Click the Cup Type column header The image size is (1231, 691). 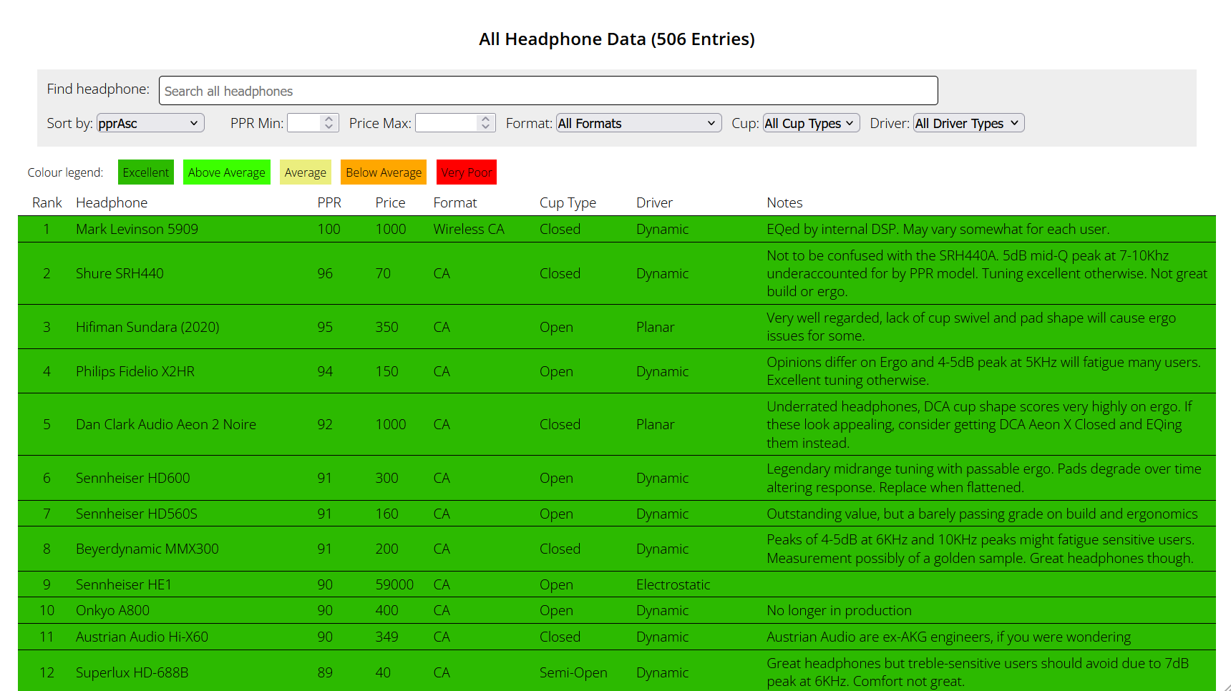(568, 202)
